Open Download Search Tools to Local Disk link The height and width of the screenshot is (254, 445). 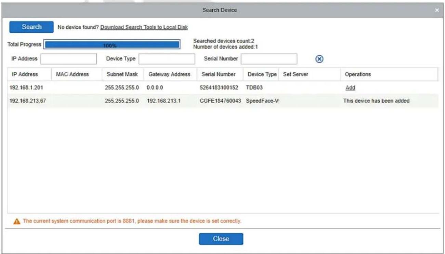pyautogui.click(x=144, y=27)
